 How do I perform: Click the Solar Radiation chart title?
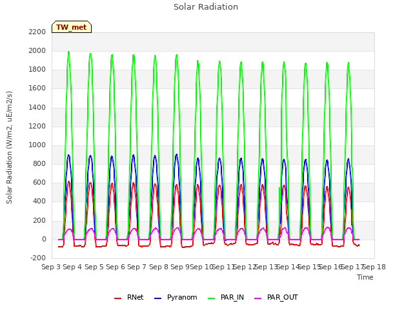206,7
